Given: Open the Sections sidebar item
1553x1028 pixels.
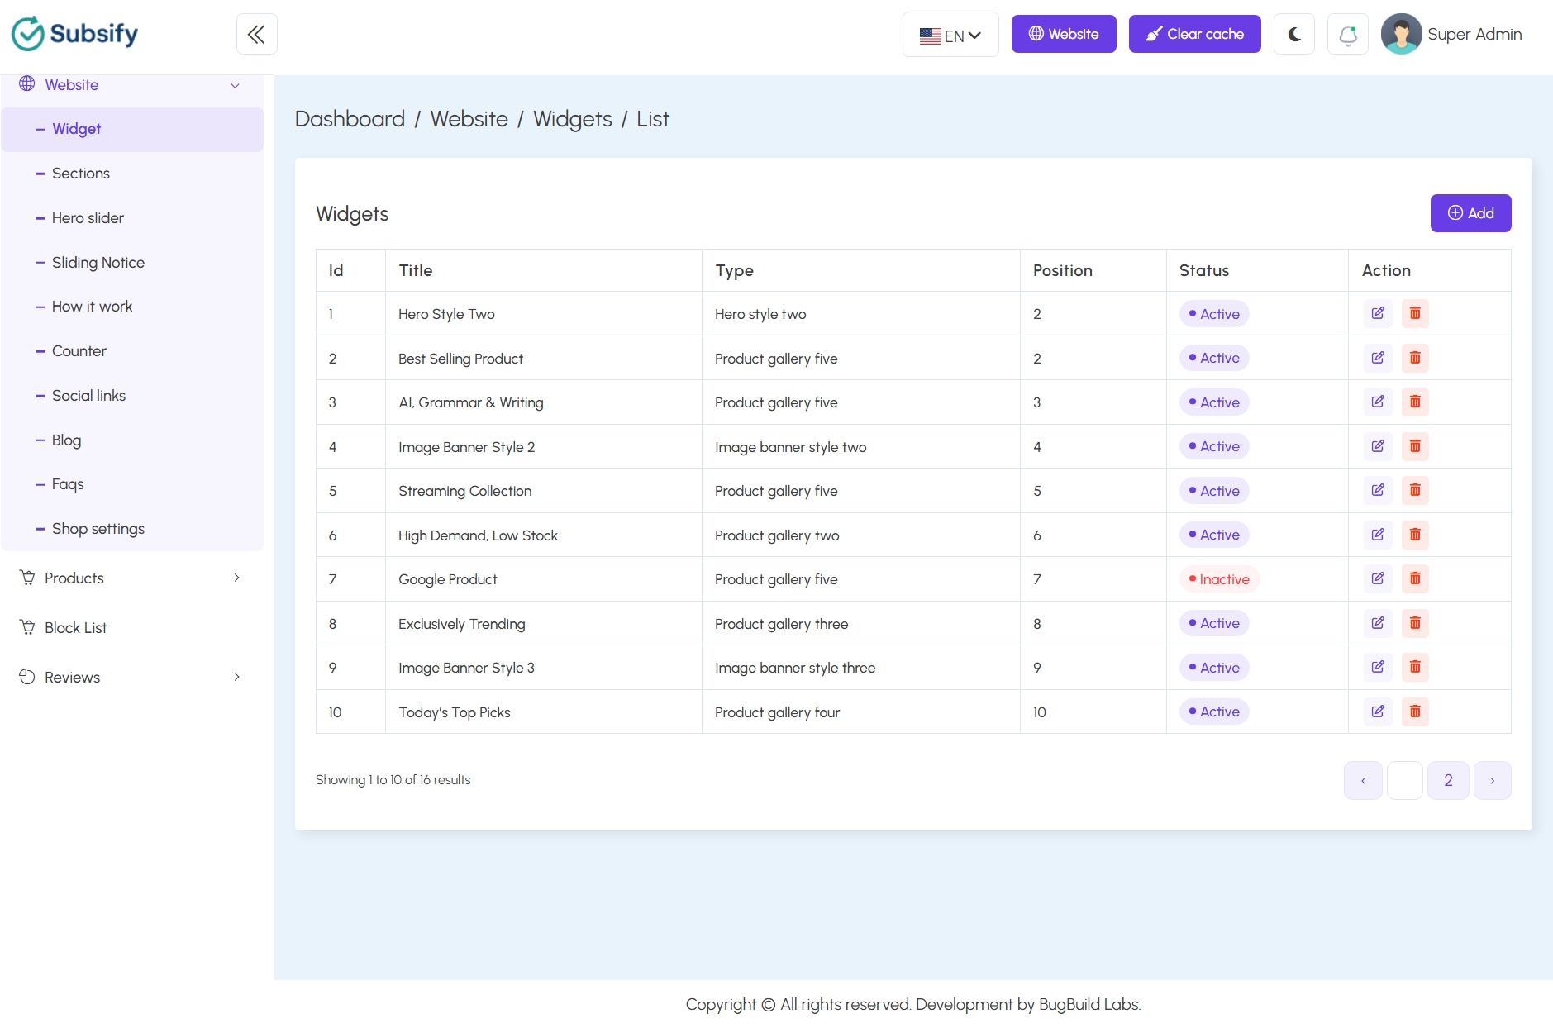Looking at the screenshot, I should pyautogui.click(x=132, y=174).
